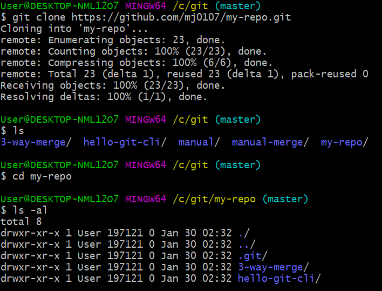This screenshot has height=291, width=382.
Task: Select the "Cloning into 'my-repo'..." line
Action: click(74, 29)
